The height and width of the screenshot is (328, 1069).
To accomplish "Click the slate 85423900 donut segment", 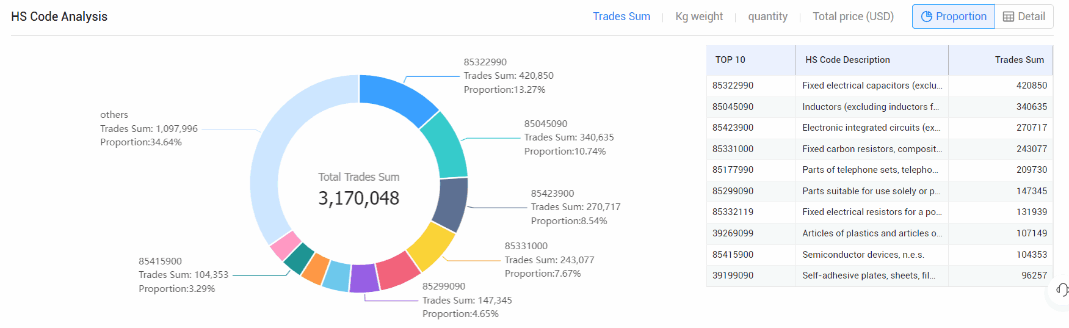I will pos(451,203).
